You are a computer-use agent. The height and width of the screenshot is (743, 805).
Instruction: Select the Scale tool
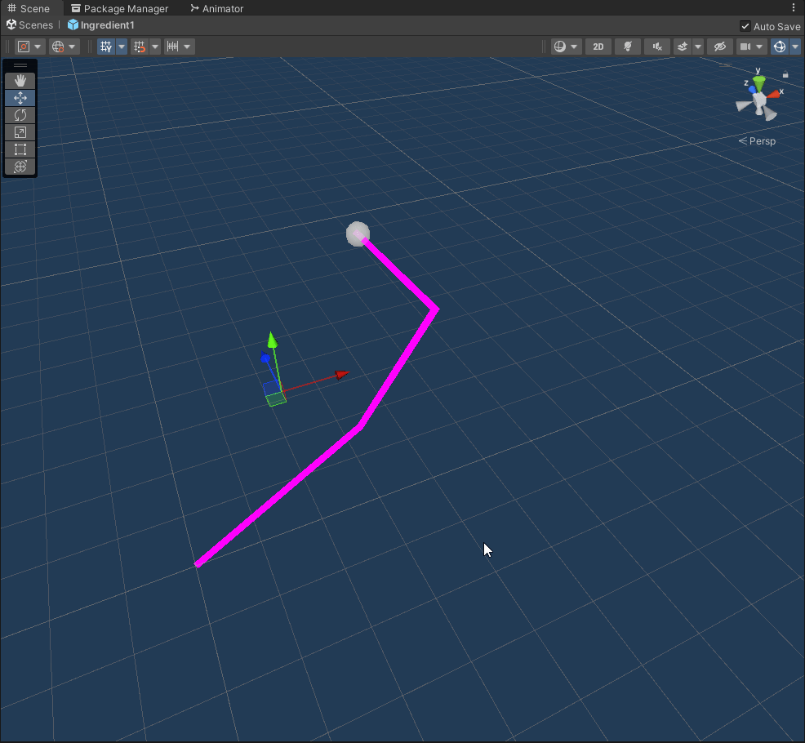[x=20, y=132]
